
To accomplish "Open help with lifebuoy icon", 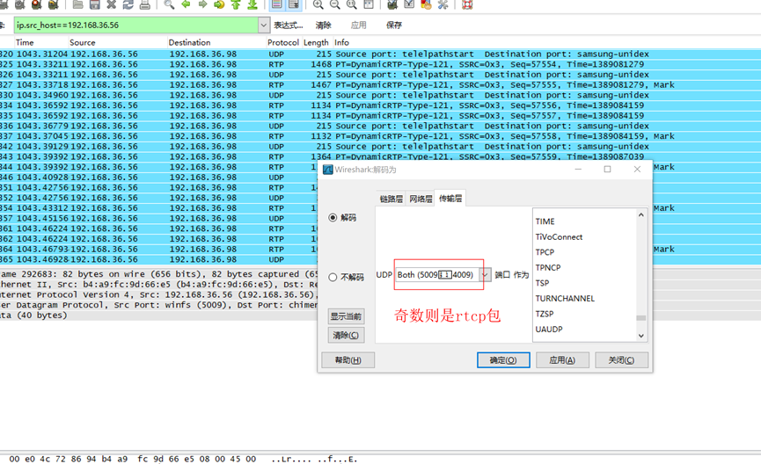I will [x=467, y=4].
